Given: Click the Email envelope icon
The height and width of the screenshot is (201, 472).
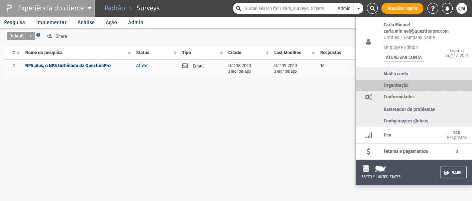Looking at the screenshot, I should coord(185,66).
